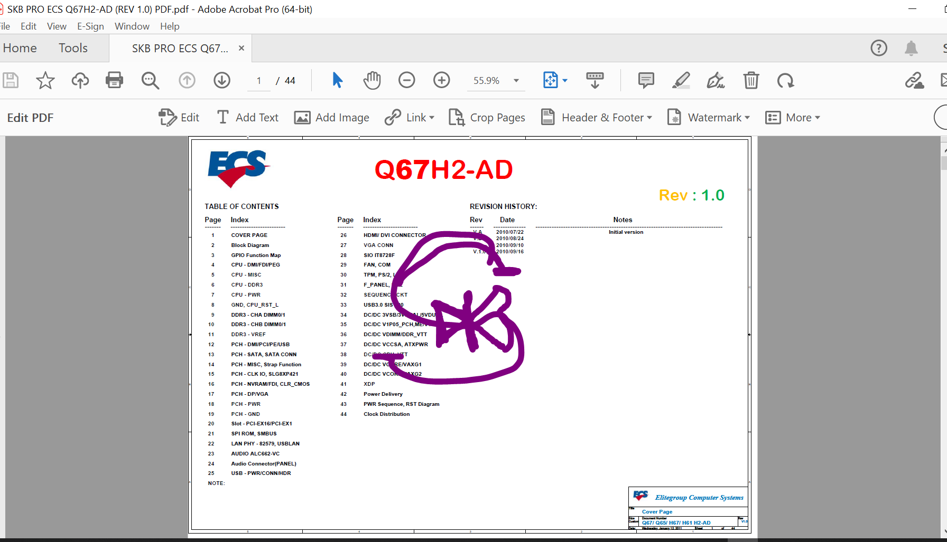The width and height of the screenshot is (947, 542).
Task: Click the upload to cloud icon
Action: (x=80, y=80)
